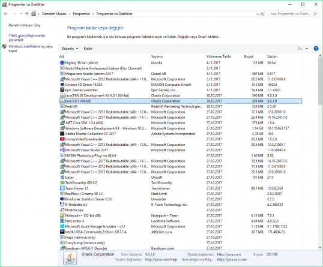Click the scrollbar down arrow

[x=320, y=248]
